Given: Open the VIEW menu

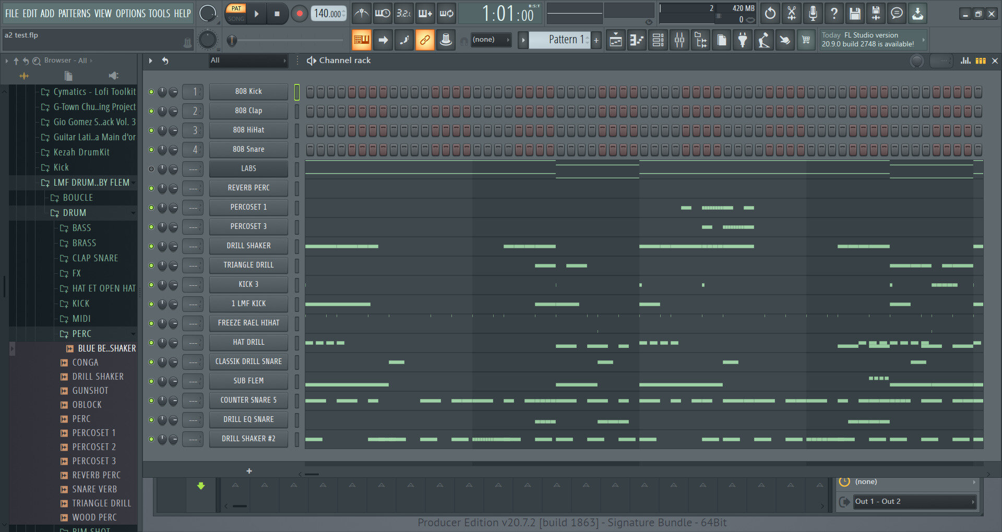Looking at the screenshot, I should tap(103, 14).
